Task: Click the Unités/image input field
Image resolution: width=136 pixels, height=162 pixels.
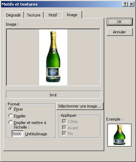Action: (17, 134)
